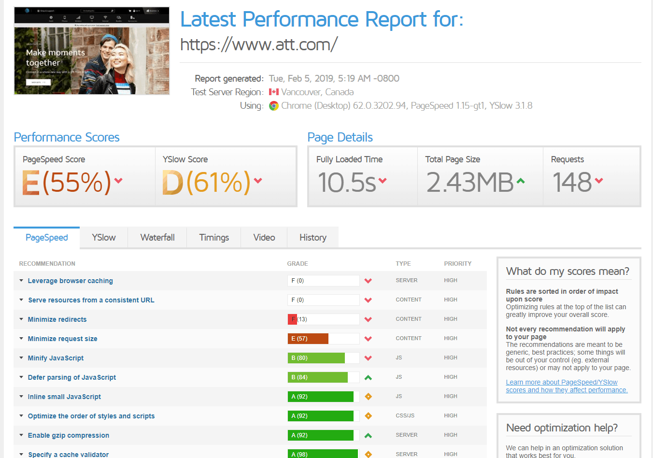Expand Leverage browser caching triangle
Screen dimensions: 653x458
(x=21, y=280)
